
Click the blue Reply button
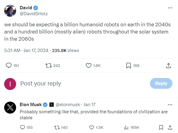pos(161,83)
